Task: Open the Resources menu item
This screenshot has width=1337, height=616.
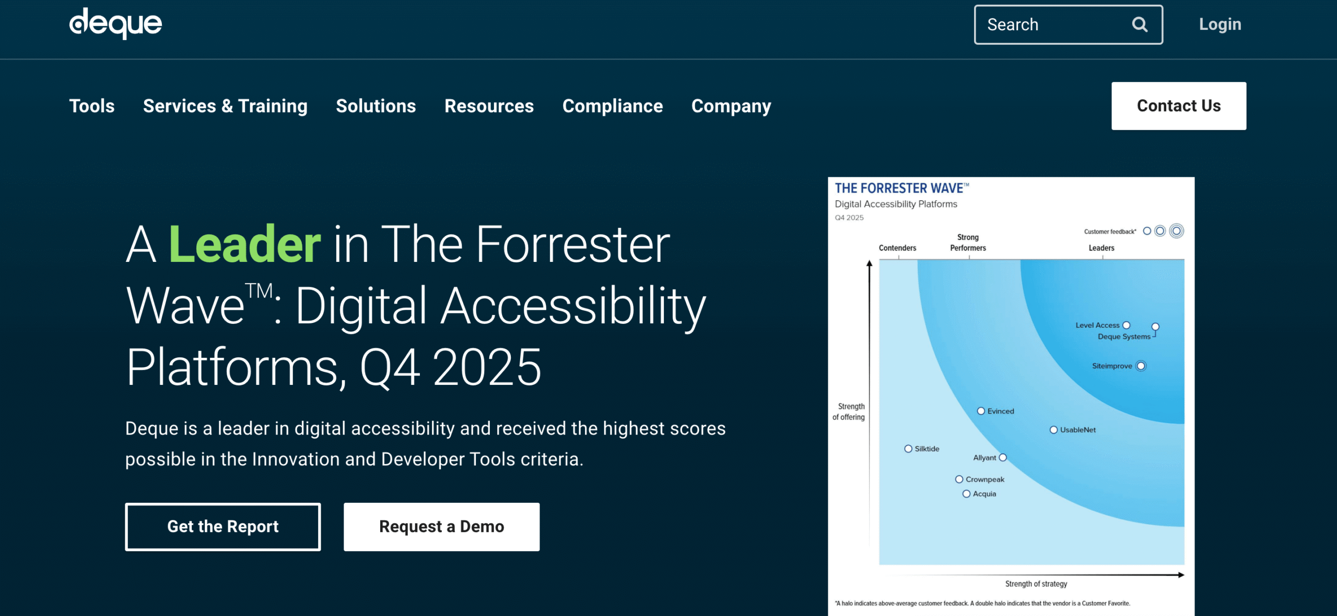Action: coord(489,106)
